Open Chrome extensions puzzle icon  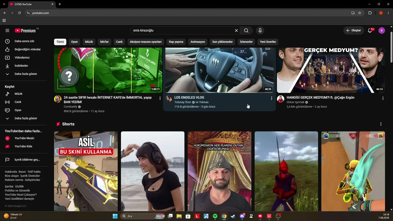370,13
